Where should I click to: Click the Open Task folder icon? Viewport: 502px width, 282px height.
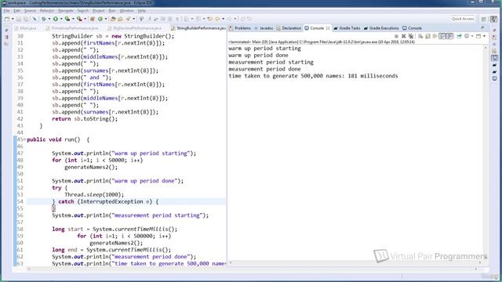[x=120, y=19]
